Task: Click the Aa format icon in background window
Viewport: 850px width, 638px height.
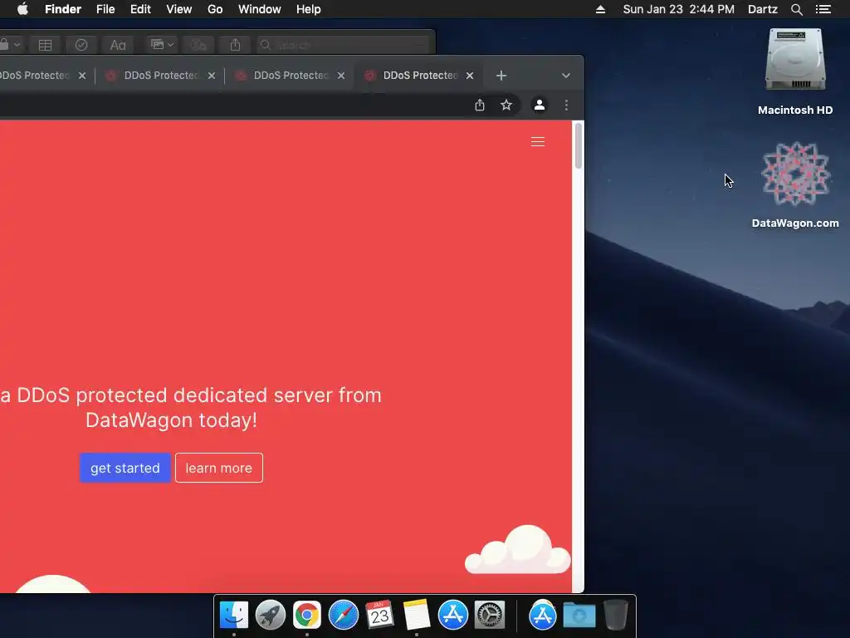Action: click(x=118, y=45)
